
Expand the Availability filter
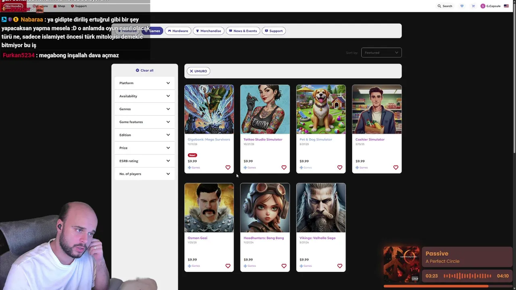click(x=144, y=96)
